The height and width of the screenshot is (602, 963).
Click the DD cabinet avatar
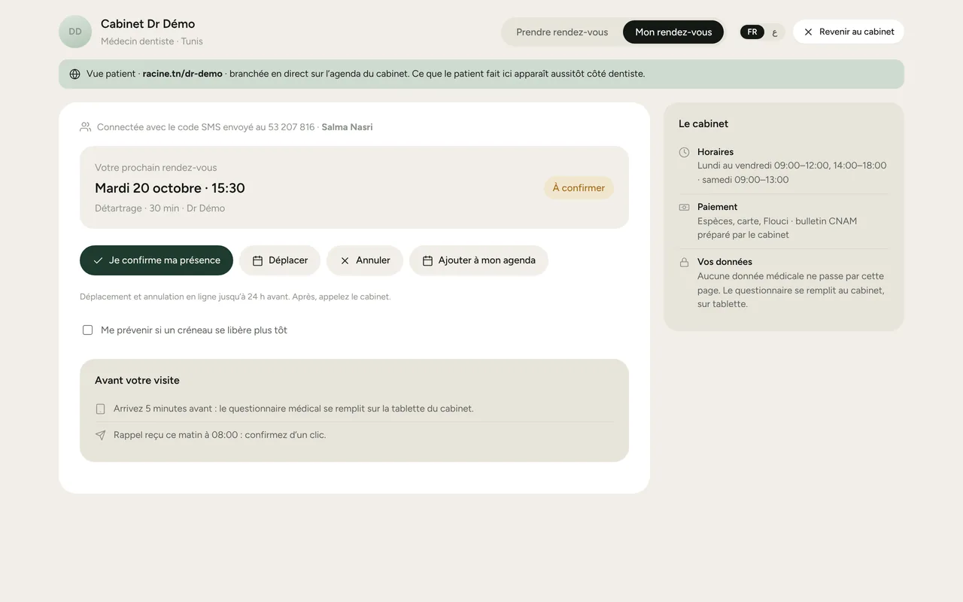pyautogui.click(x=75, y=32)
